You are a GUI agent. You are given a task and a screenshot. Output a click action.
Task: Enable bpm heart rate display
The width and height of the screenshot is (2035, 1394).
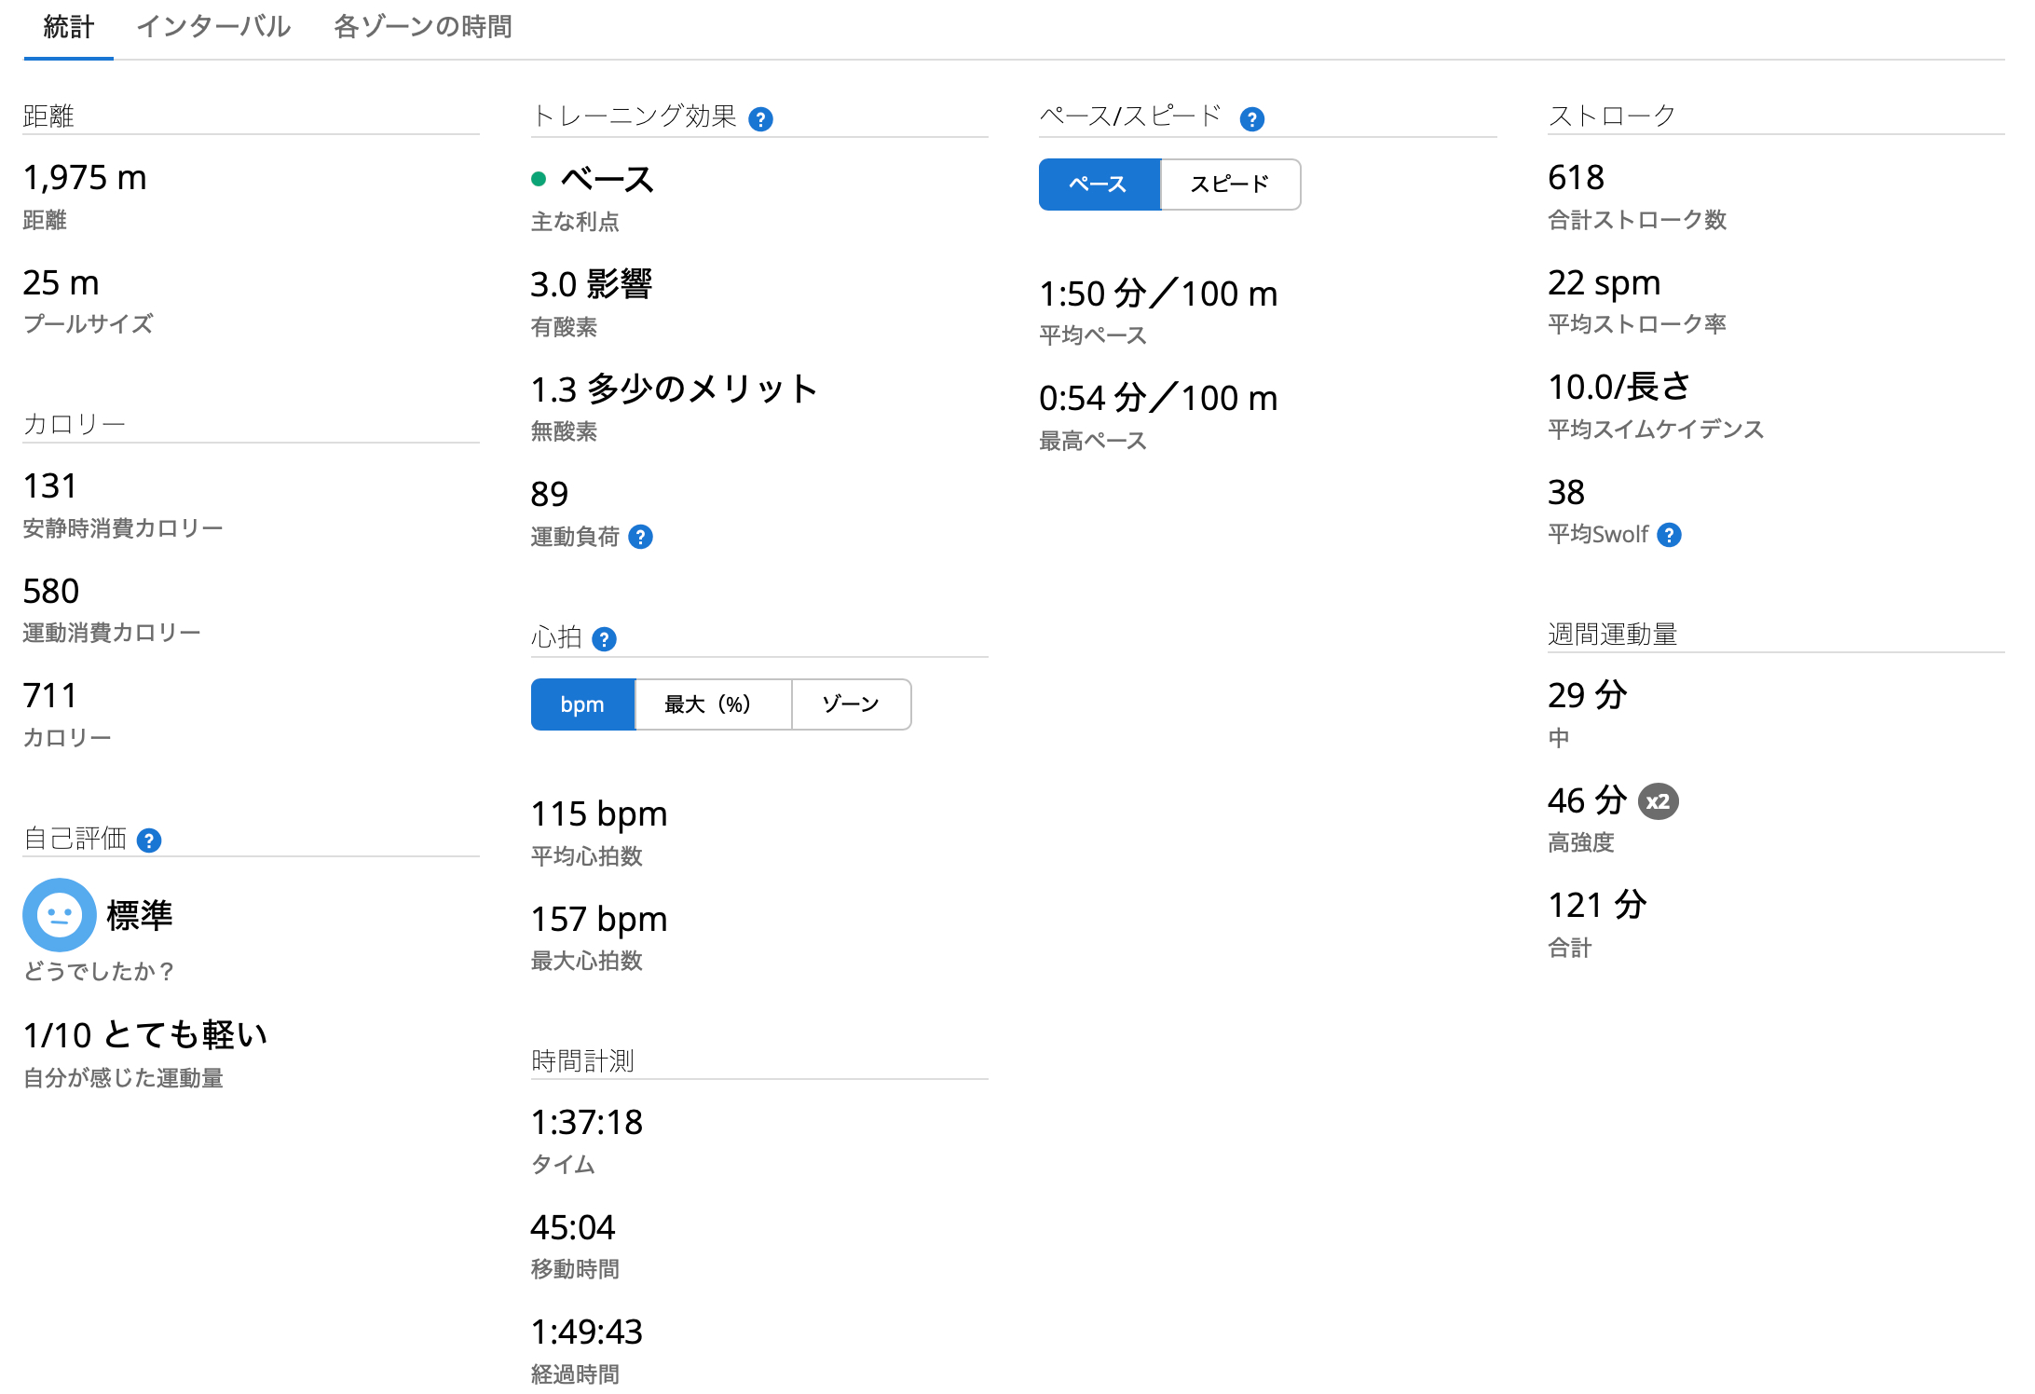[x=582, y=704]
